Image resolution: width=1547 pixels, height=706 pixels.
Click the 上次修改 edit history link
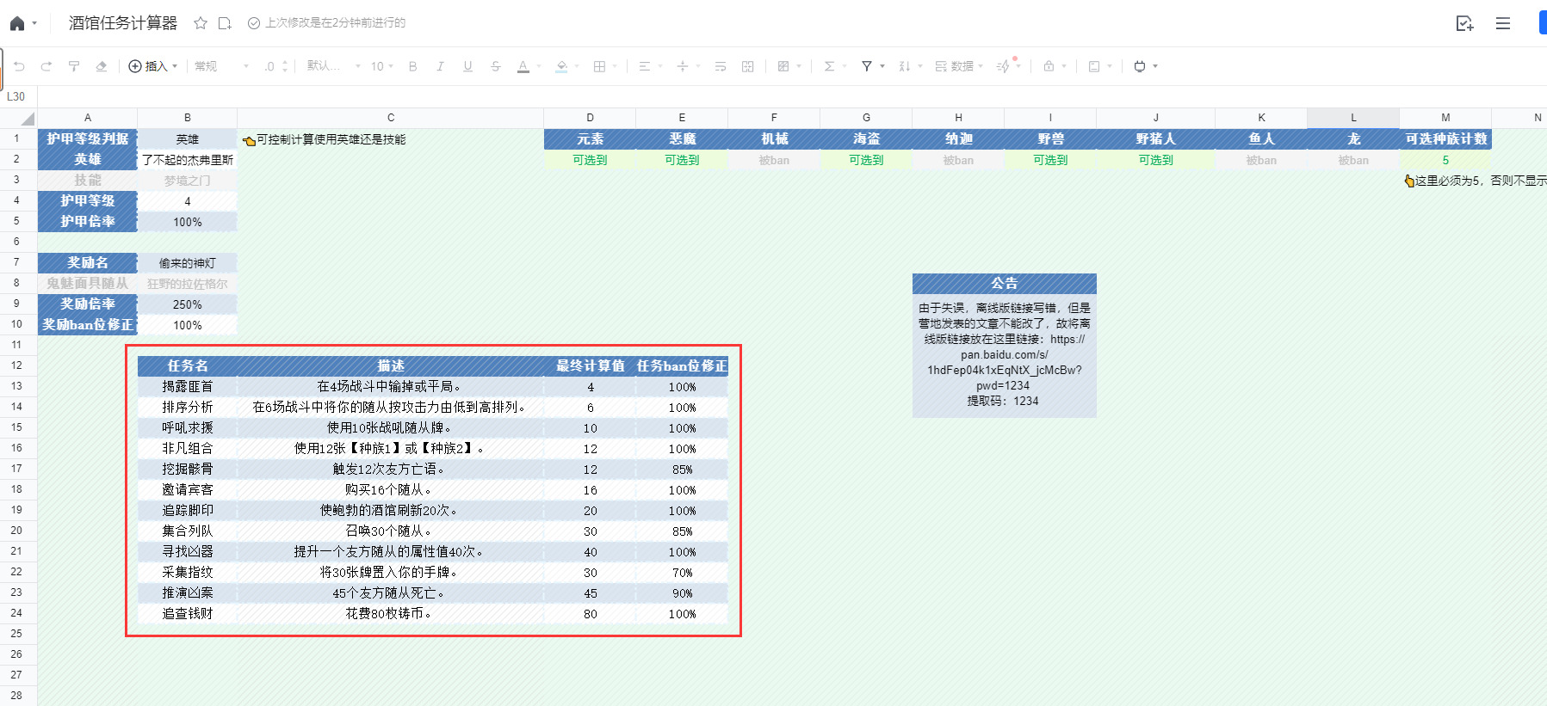pos(334,23)
